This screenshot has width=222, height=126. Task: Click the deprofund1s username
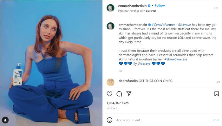click(x=128, y=81)
